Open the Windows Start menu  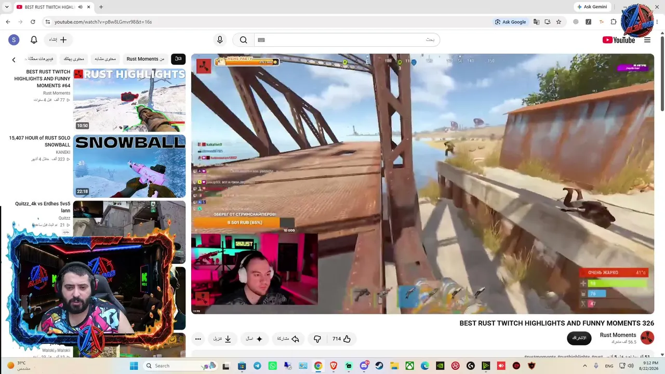click(134, 366)
